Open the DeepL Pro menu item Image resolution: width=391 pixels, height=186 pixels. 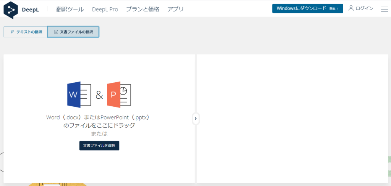[x=105, y=10]
